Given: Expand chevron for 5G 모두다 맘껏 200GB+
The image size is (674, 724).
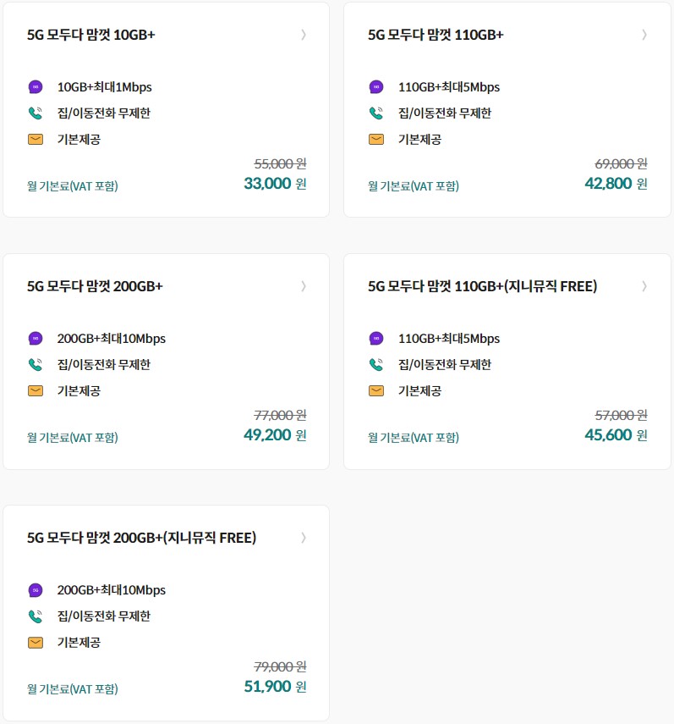Looking at the screenshot, I should (304, 286).
